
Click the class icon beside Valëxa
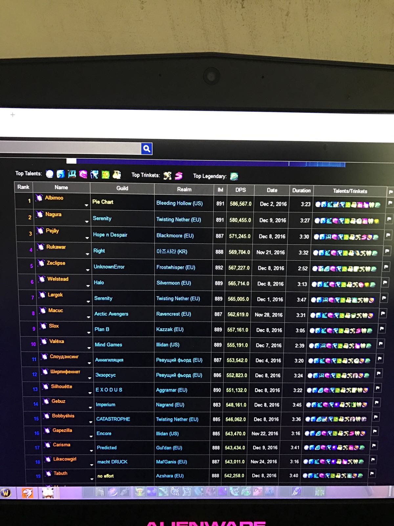pos(44,341)
